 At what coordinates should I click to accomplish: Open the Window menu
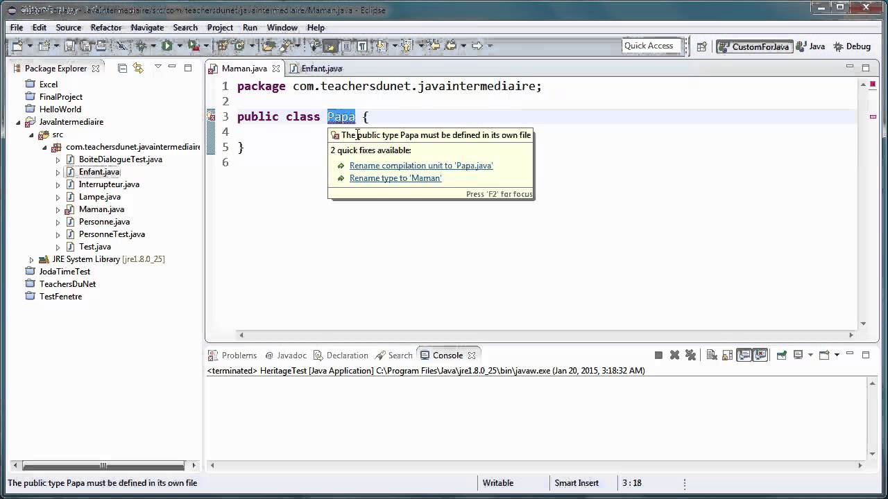coord(282,28)
